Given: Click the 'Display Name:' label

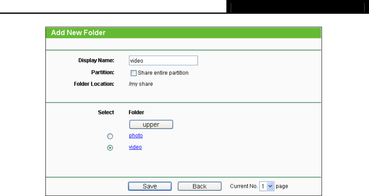Looking at the screenshot, I should click(96, 60).
